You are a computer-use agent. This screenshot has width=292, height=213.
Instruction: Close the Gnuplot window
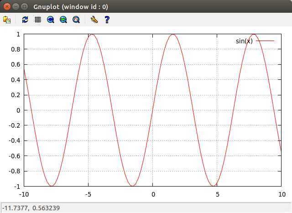tap(7, 7)
